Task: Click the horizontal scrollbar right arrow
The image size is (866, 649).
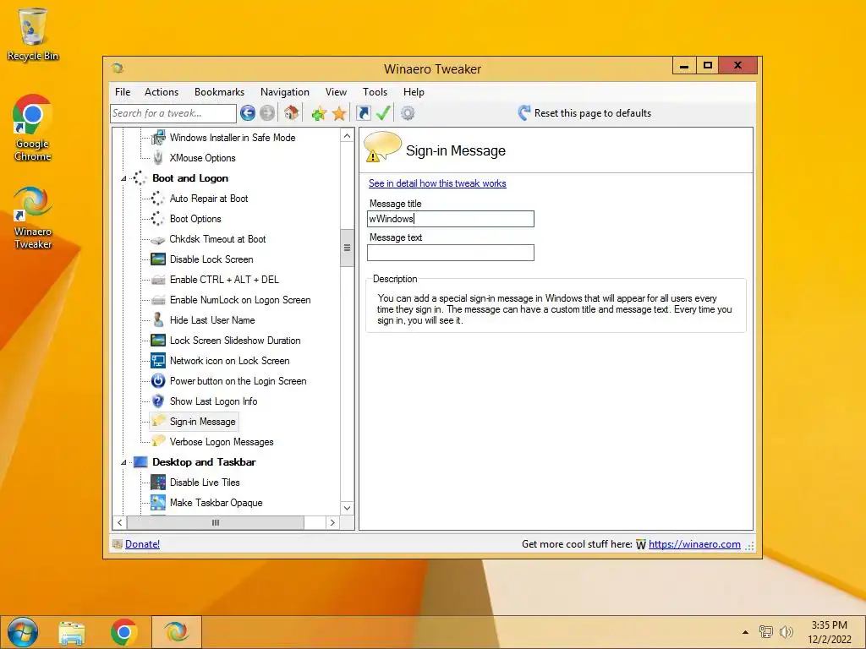Action: [332, 522]
